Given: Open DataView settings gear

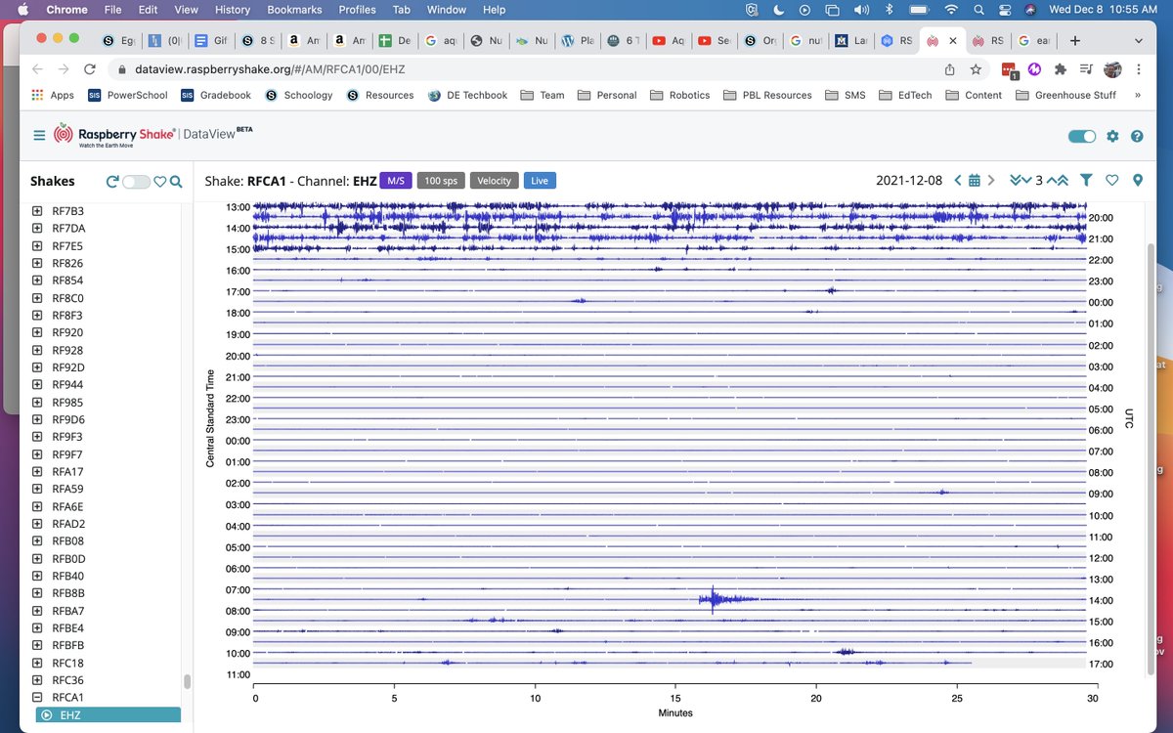Looking at the screenshot, I should [1112, 136].
